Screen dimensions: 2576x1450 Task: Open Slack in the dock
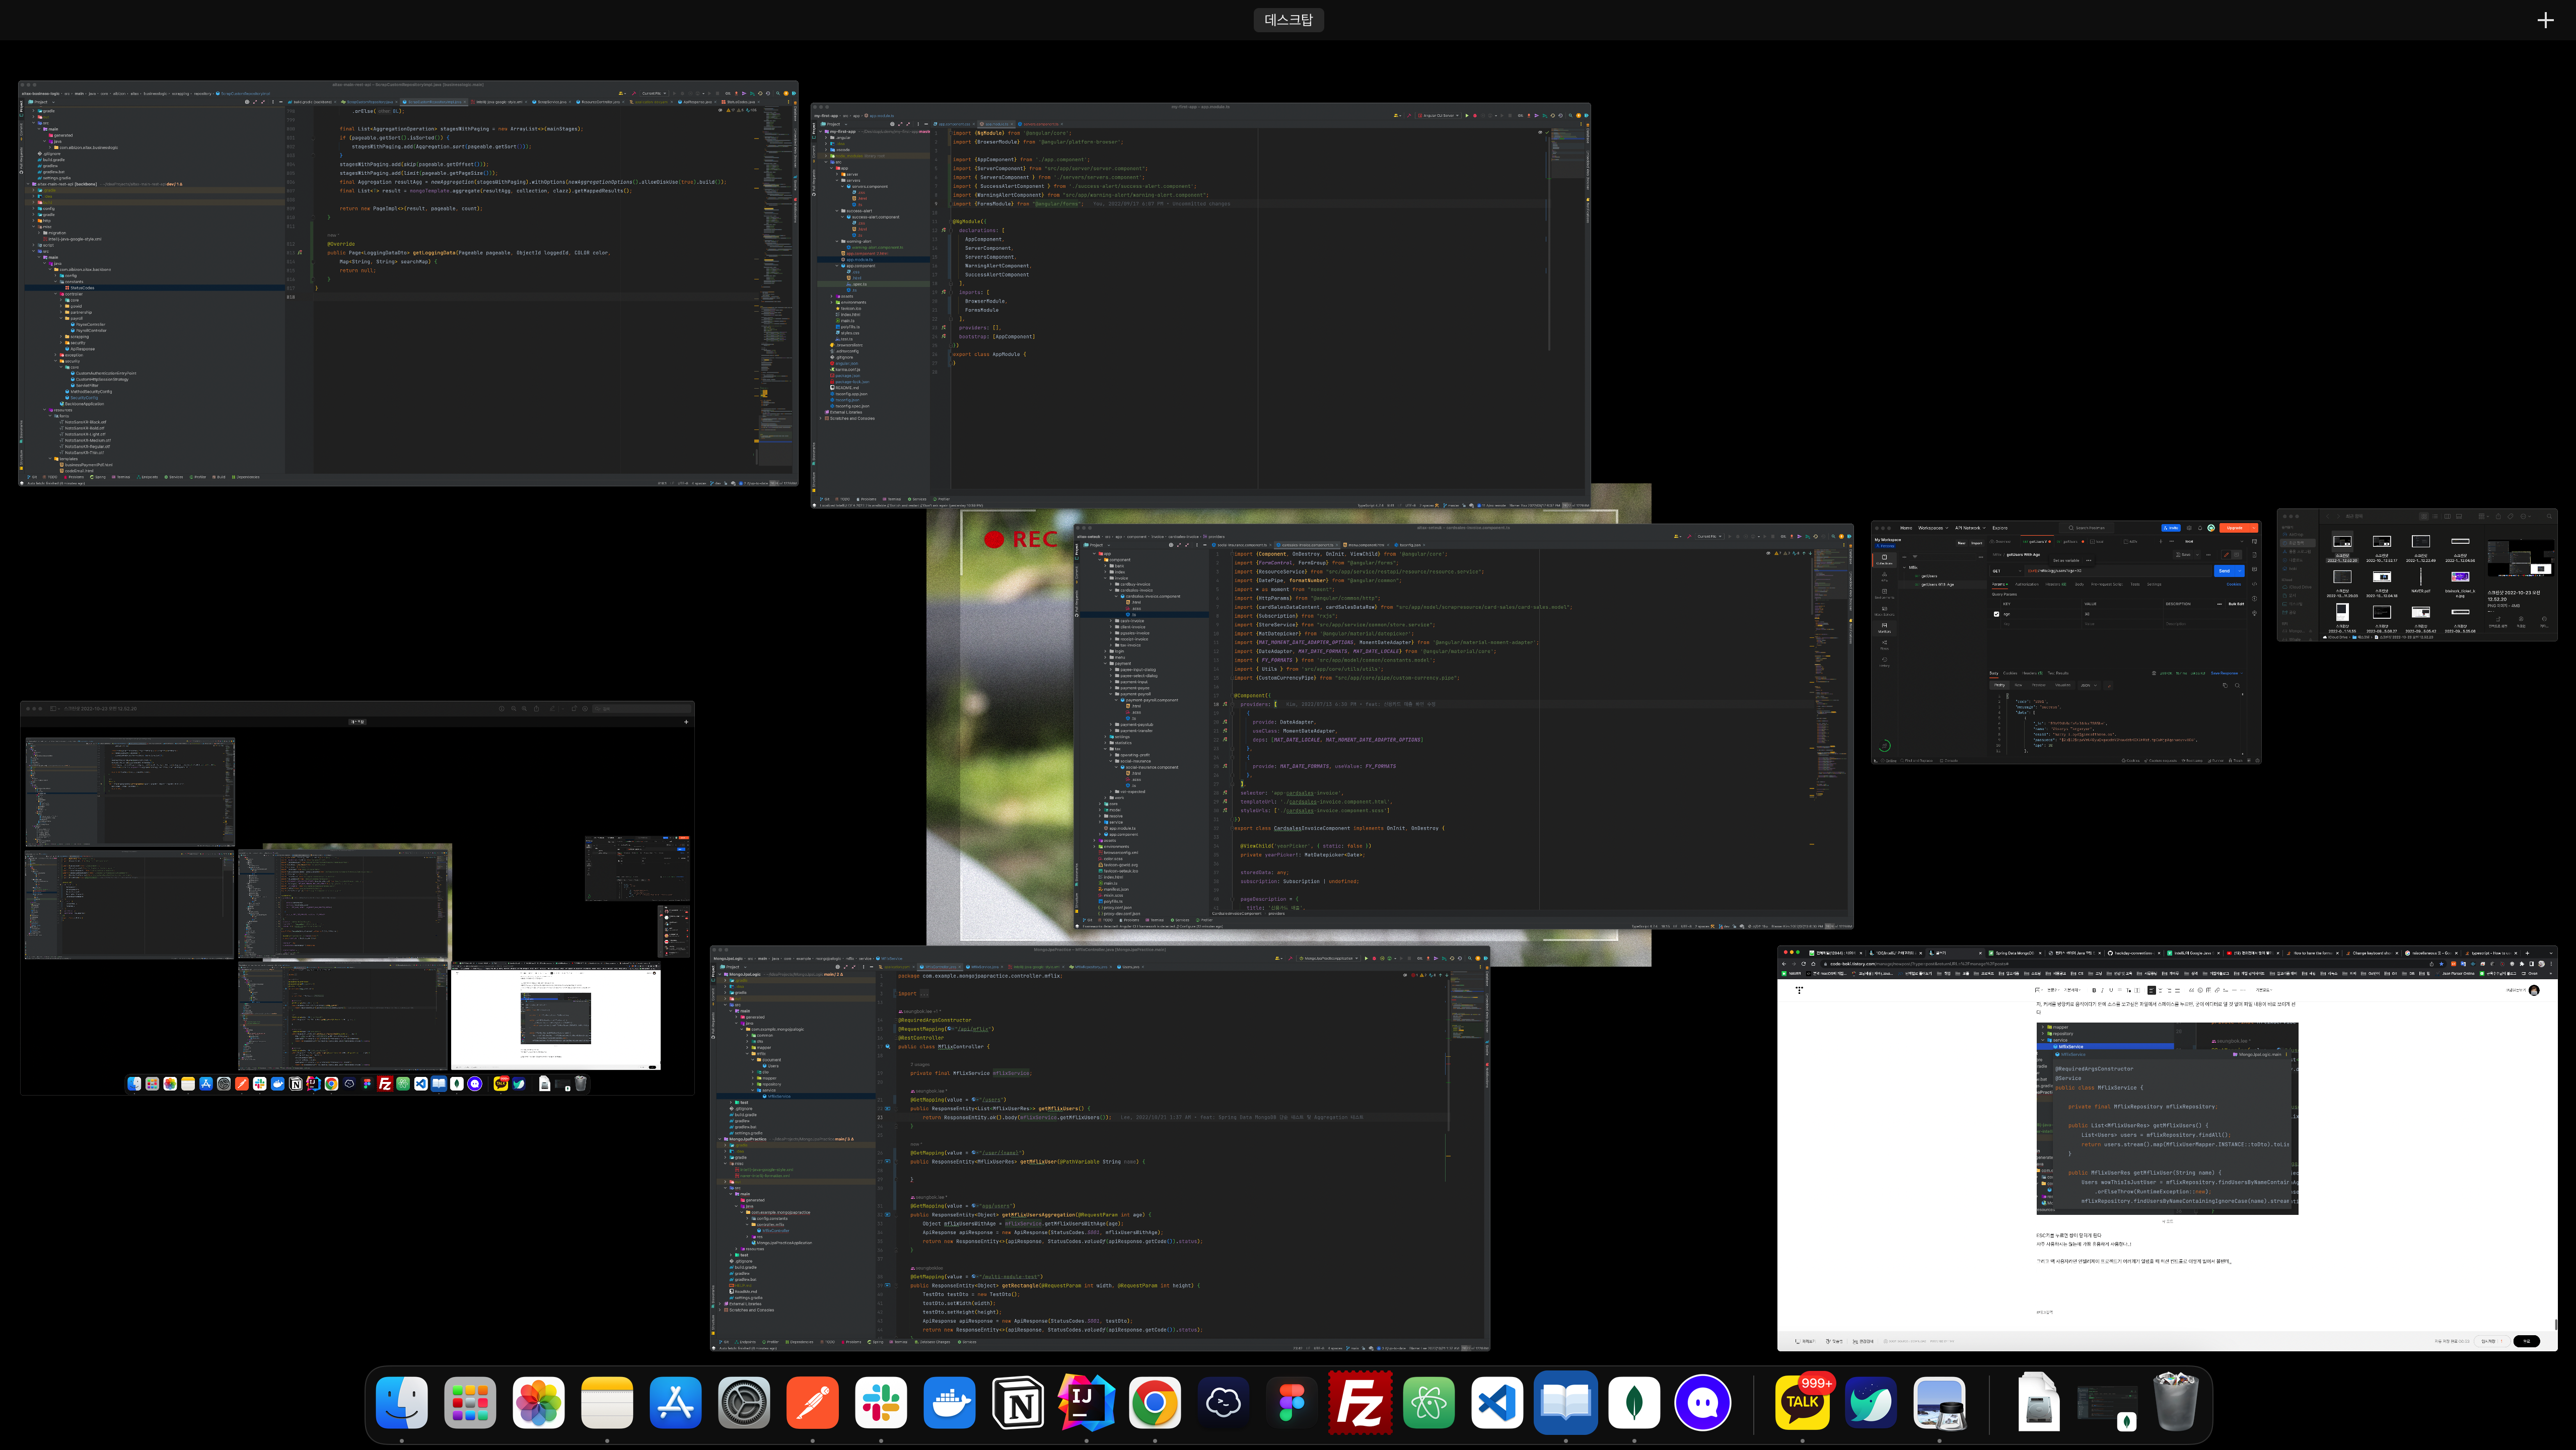click(x=881, y=1403)
